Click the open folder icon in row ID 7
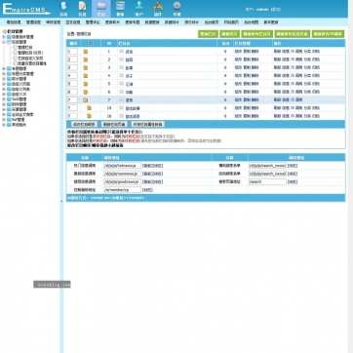The width and height of the screenshot is (353, 353). tap(86, 100)
